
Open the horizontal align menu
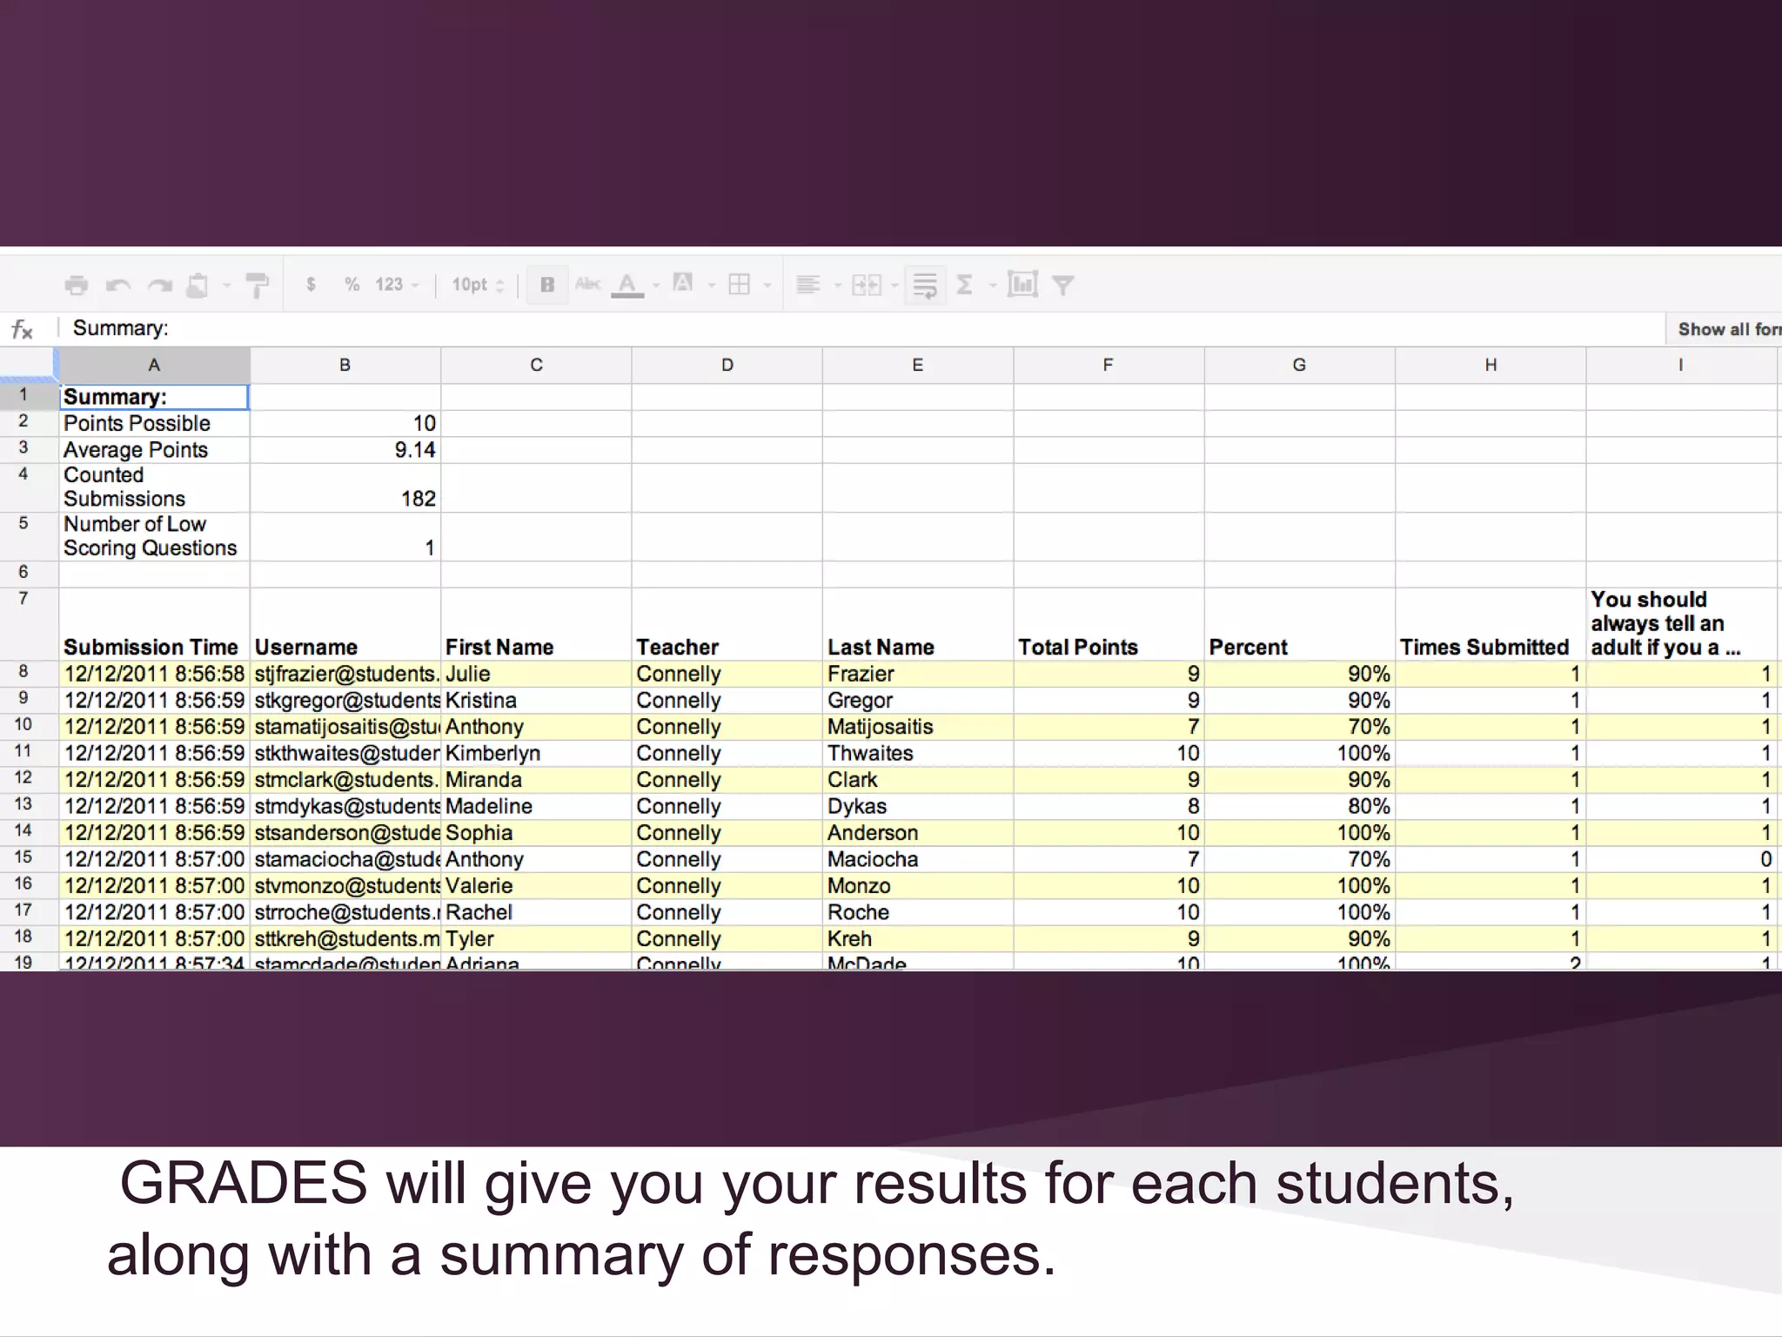(x=808, y=285)
